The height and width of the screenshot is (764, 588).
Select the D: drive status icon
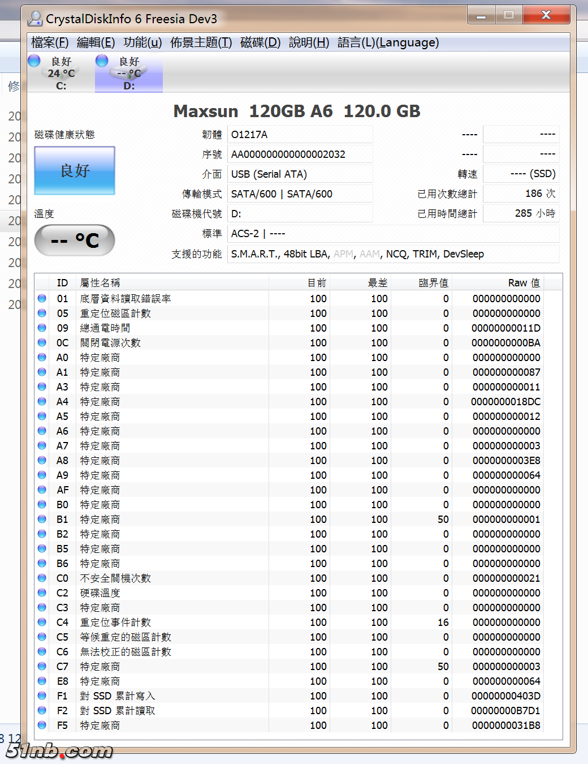[x=102, y=61]
